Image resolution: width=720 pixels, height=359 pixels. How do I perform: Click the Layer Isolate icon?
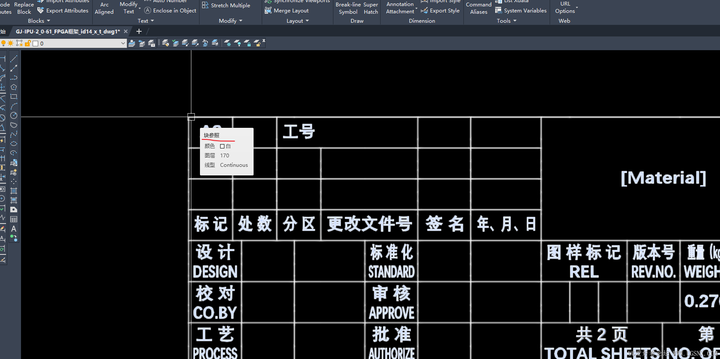coord(185,43)
